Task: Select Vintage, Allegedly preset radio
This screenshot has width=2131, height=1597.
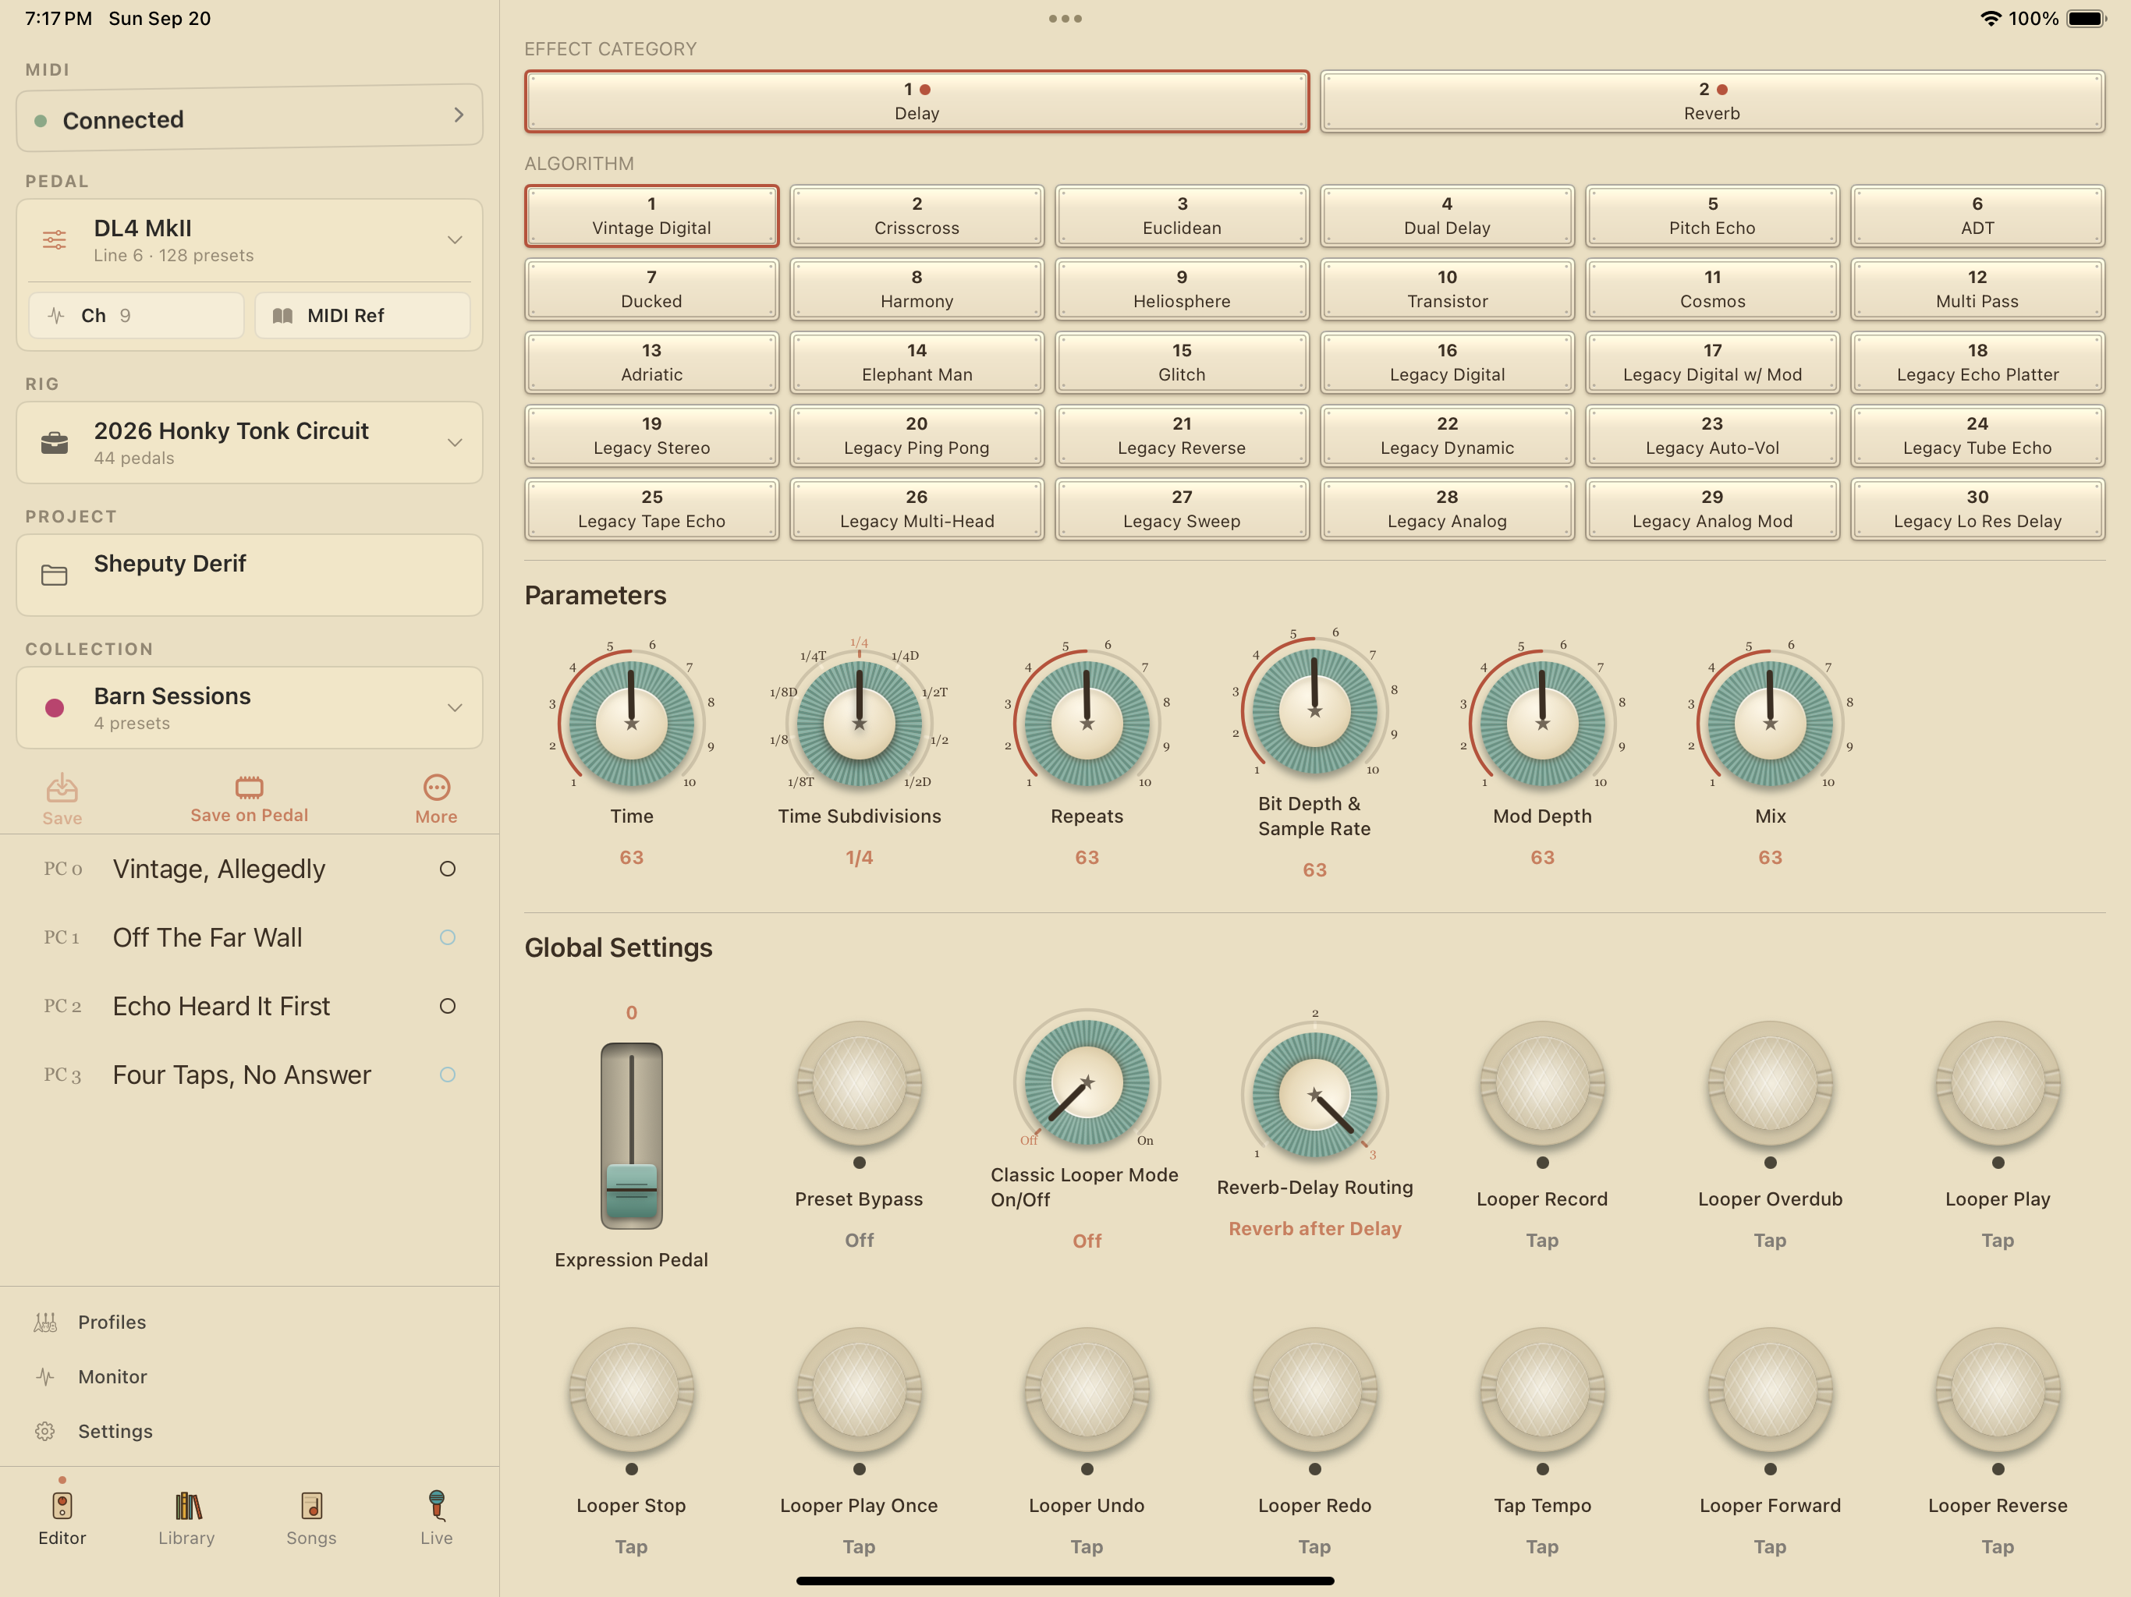Action: pos(448,869)
